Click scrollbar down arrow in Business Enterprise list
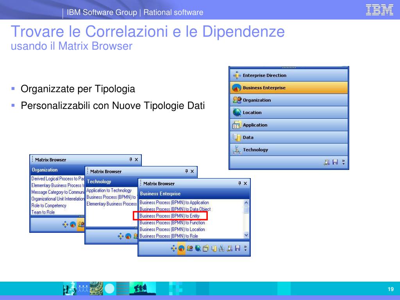 point(246,235)
